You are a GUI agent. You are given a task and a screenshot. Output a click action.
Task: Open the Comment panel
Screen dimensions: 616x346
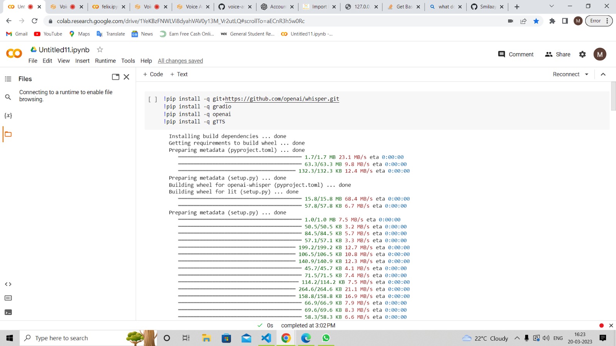coord(516,55)
